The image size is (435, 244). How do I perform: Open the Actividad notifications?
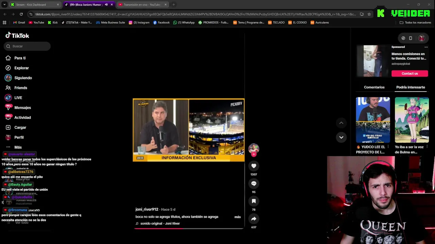coord(18,118)
